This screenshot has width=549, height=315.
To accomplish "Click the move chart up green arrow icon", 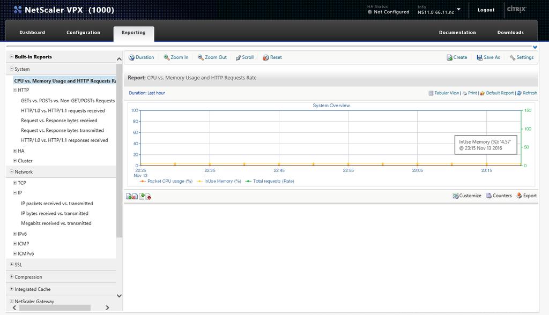I will tap(142, 197).
